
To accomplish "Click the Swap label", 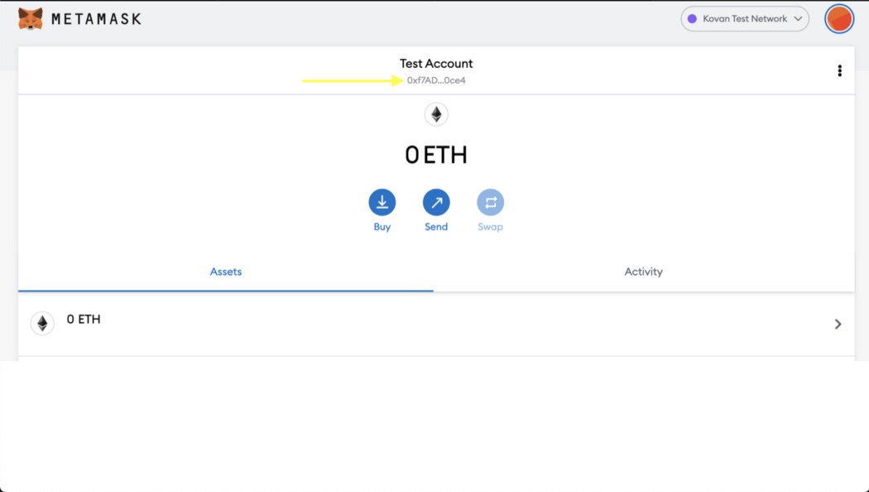I will point(491,227).
